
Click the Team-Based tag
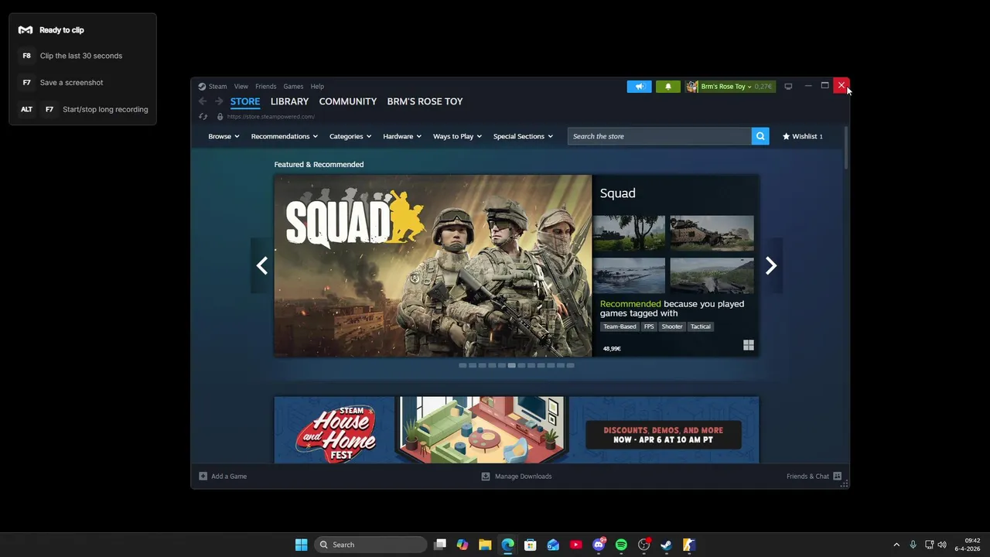[620, 326]
